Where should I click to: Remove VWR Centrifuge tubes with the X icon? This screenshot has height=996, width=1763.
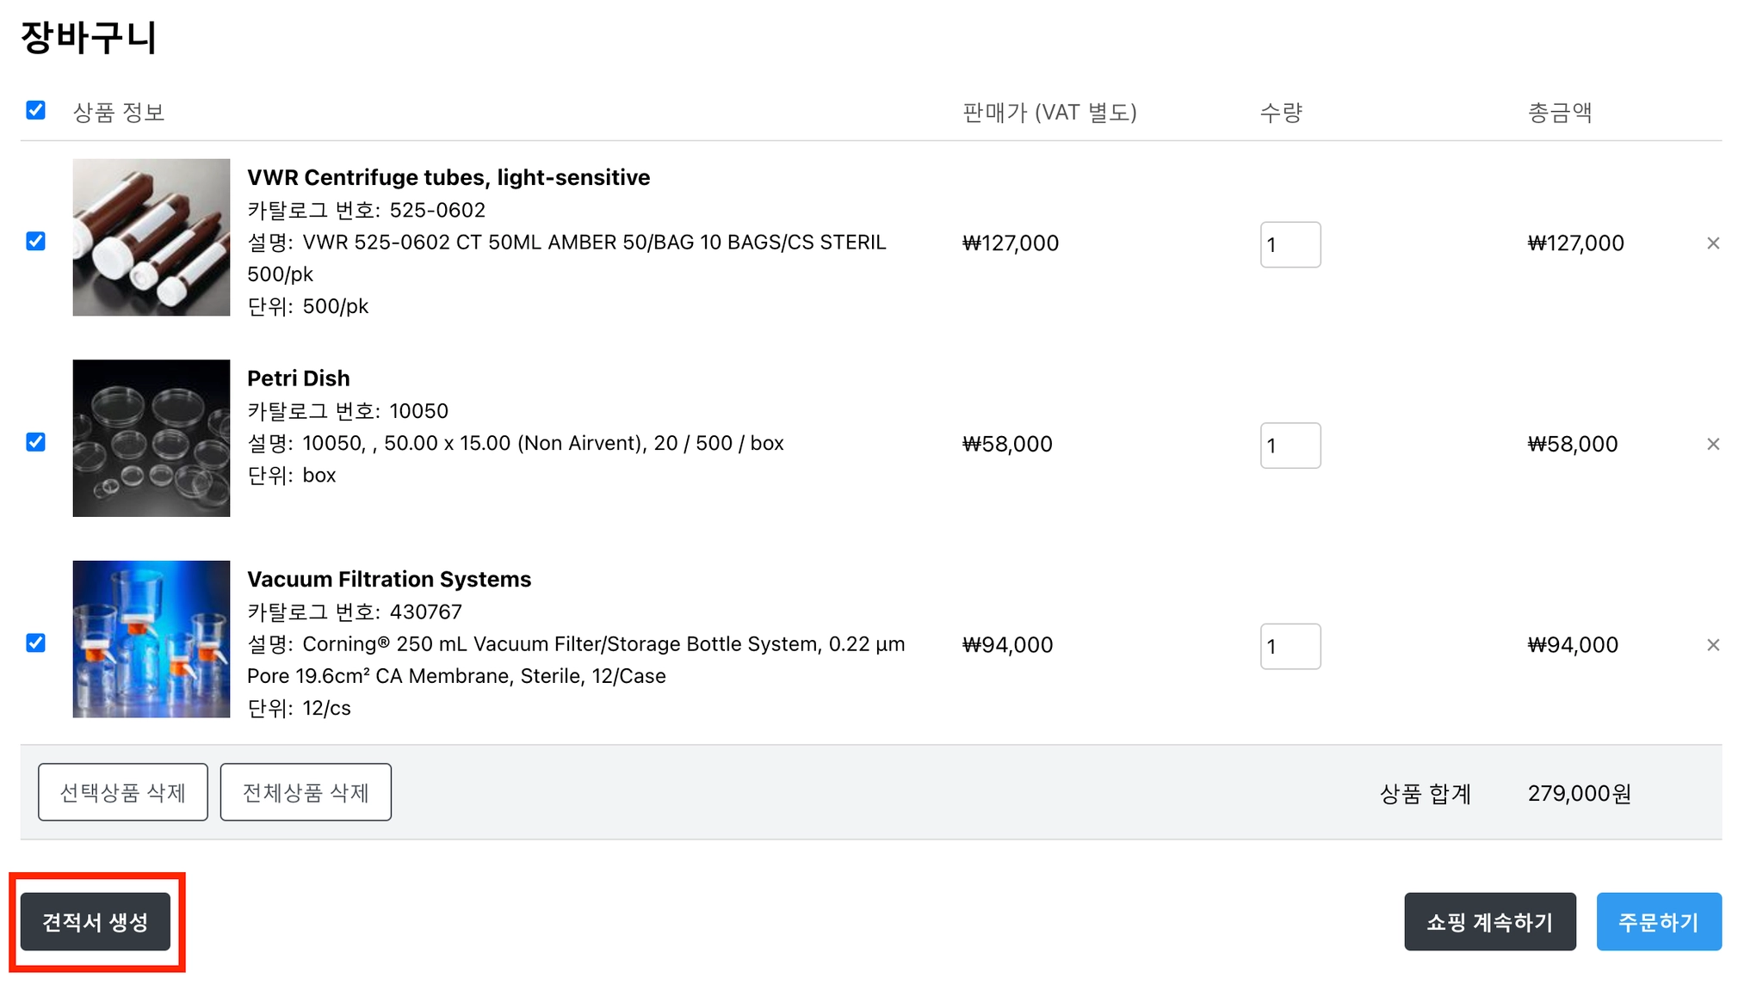1713,243
